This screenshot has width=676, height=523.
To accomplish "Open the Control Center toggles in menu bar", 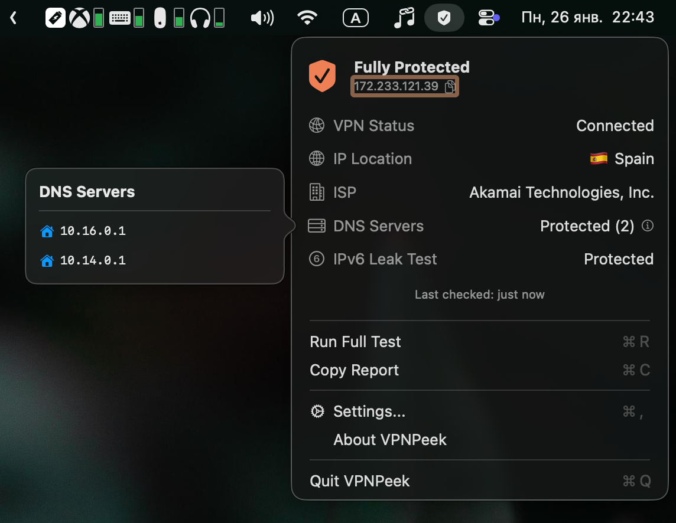I will click(x=487, y=18).
